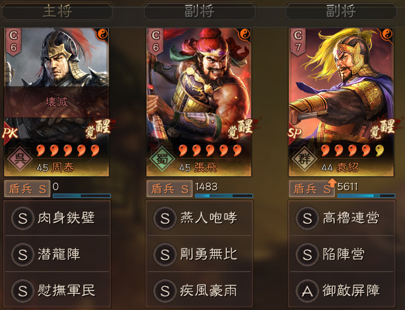Select the middle 副将 slot header
The width and height of the screenshot is (405, 310).
tap(199, 11)
